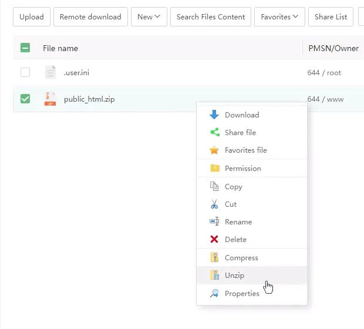Choose Download from context menu

point(252,115)
